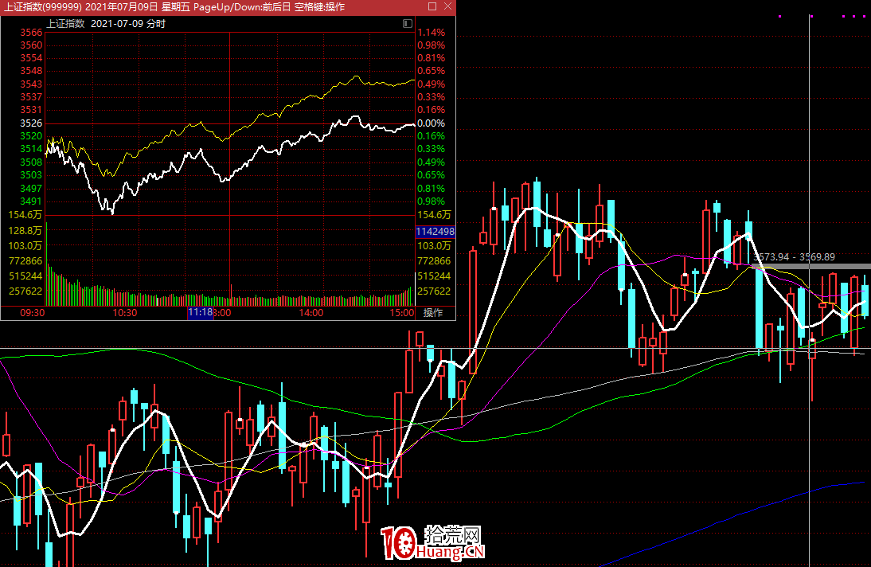
Task: Click the green price label 3520
Action: point(31,135)
